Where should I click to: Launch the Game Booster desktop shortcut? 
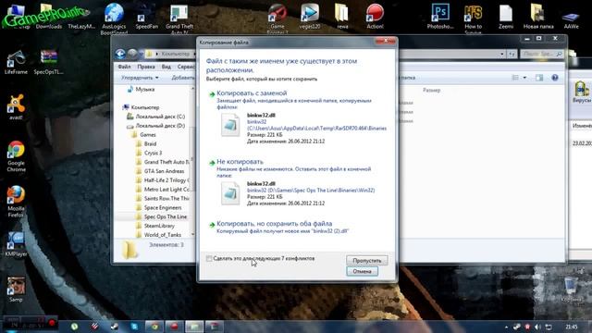click(277, 18)
